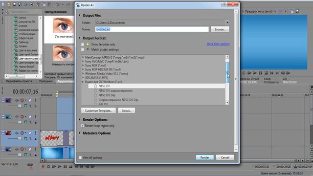Switch to Проводник tab

click(x=45, y=81)
